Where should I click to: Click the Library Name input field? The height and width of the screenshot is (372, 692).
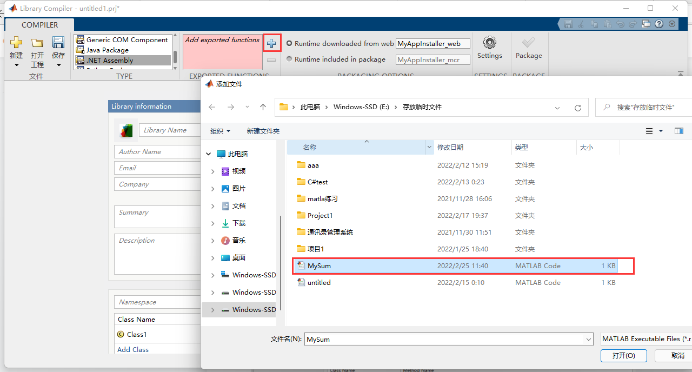pyautogui.click(x=170, y=130)
